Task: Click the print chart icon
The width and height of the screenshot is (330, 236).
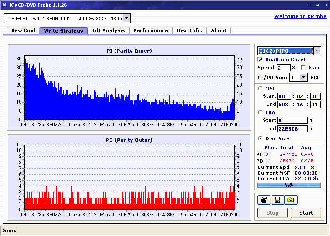Action: pyautogui.click(x=264, y=200)
